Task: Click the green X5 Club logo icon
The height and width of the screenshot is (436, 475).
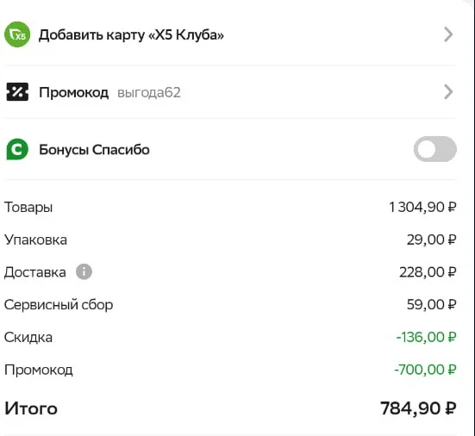Action: 17,34
